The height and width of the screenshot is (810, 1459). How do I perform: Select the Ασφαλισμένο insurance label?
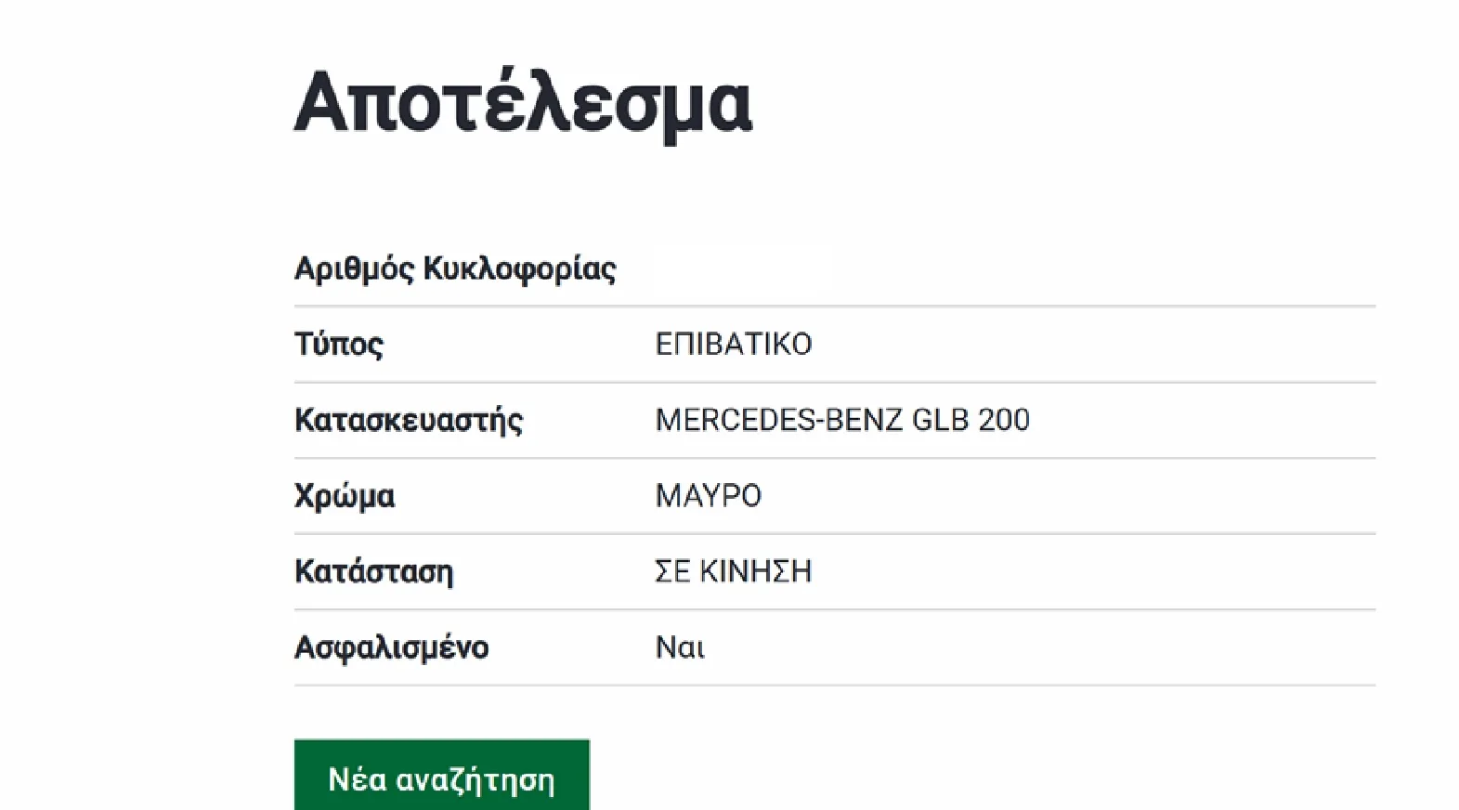[x=392, y=647]
